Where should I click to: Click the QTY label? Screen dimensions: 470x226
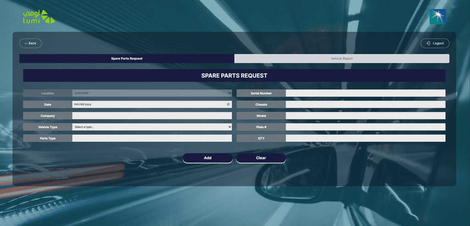[261, 138]
